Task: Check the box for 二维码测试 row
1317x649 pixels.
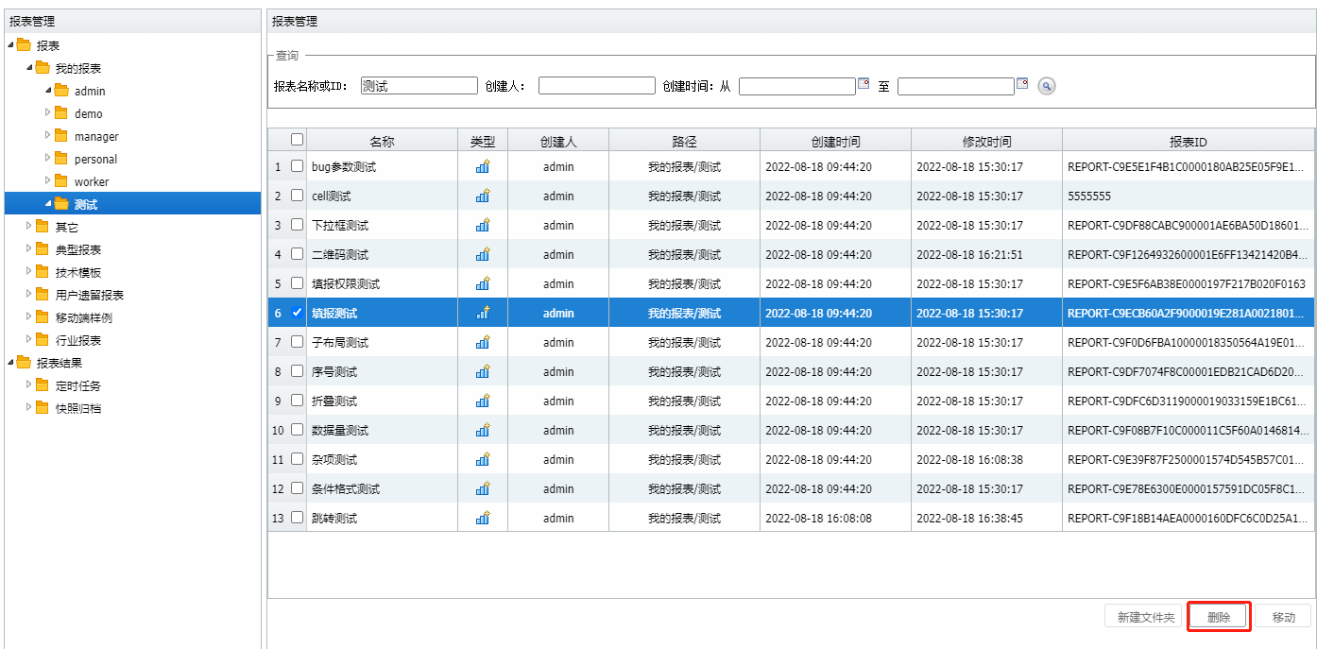Action: click(297, 254)
